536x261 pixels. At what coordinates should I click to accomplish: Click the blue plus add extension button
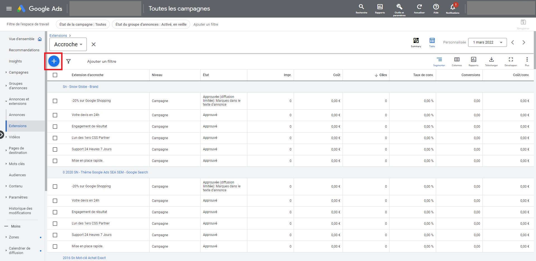click(x=54, y=61)
